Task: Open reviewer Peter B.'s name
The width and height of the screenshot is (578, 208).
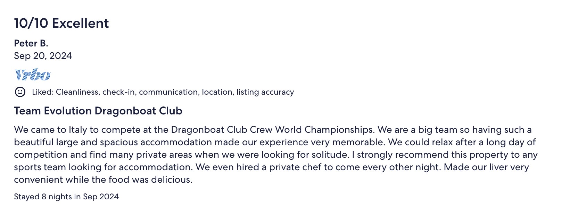Action: 31,43
